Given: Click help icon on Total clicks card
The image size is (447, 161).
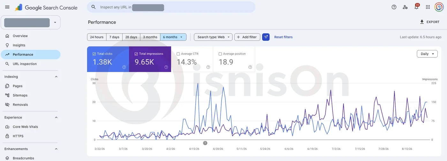Looking at the screenshot, I should pyautogui.click(x=124, y=67).
